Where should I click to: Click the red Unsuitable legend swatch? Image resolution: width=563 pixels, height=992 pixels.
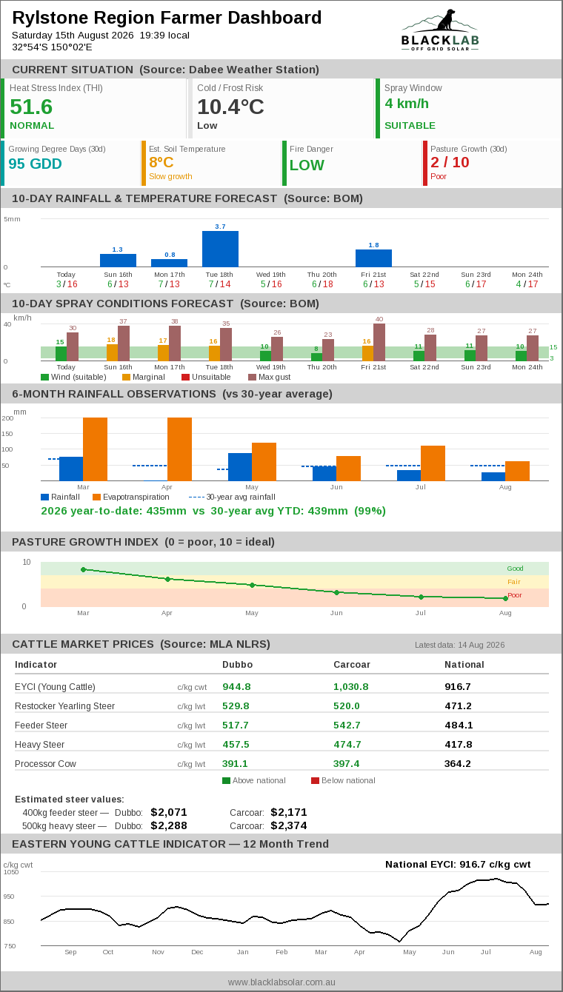point(185,378)
